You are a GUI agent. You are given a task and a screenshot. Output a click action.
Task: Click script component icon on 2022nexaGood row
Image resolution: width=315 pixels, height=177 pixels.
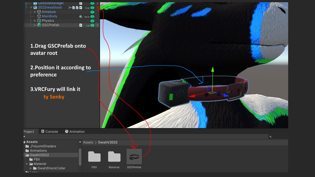tap(81, 8)
